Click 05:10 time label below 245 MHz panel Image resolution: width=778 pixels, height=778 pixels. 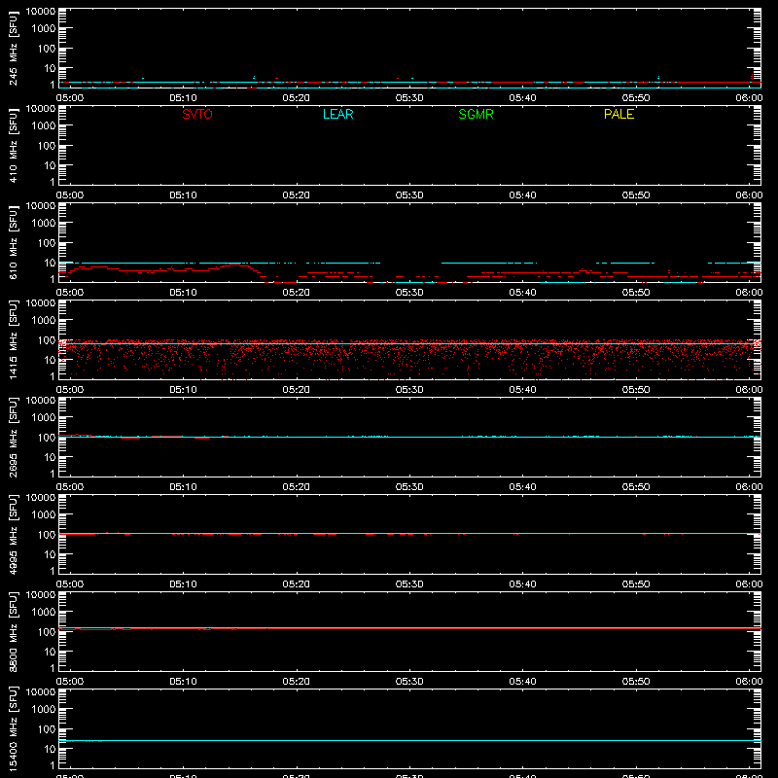[x=183, y=98]
